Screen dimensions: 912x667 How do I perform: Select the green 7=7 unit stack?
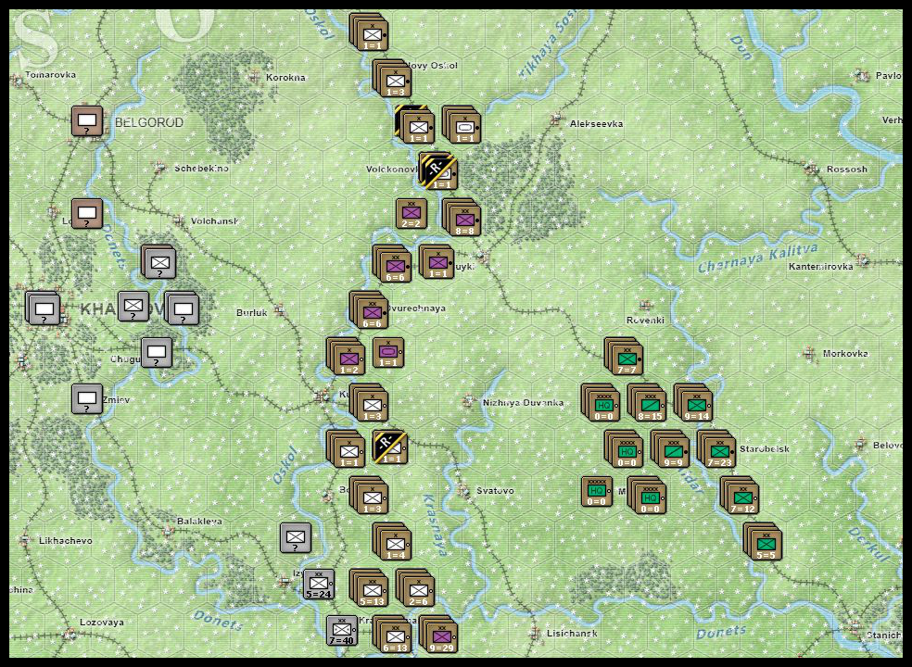pyautogui.click(x=624, y=357)
